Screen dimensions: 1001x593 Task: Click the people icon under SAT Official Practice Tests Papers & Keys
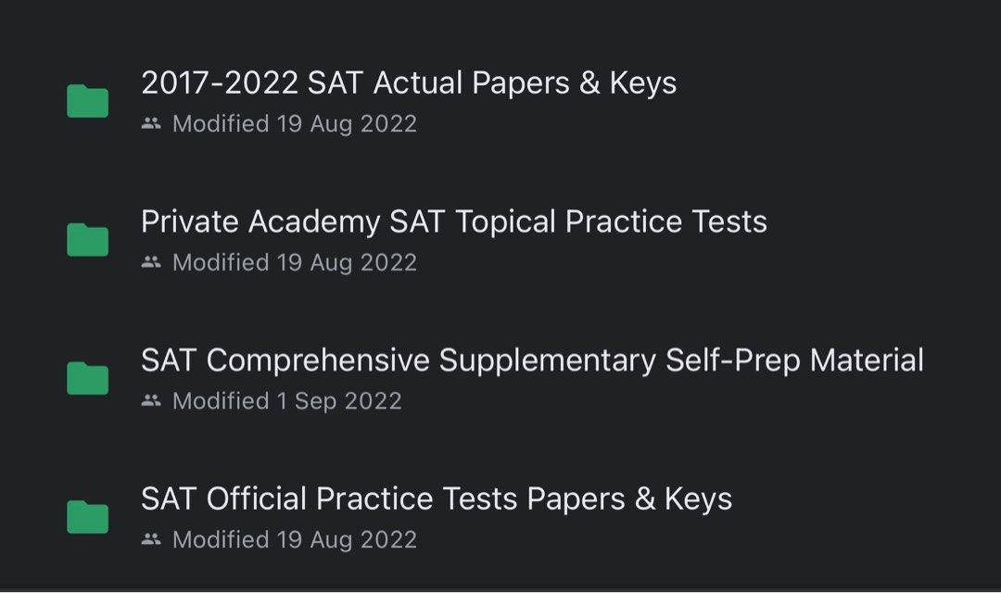point(151,539)
